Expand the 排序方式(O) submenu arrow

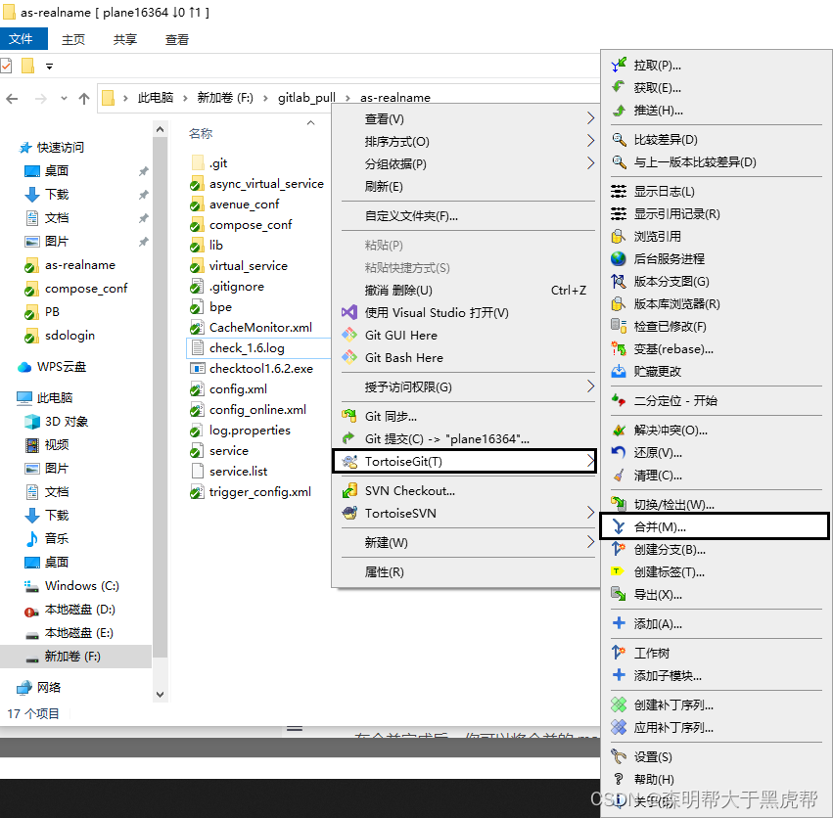coord(589,141)
